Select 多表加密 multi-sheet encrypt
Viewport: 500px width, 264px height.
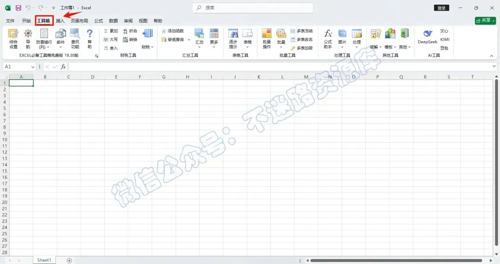coord(301,48)
